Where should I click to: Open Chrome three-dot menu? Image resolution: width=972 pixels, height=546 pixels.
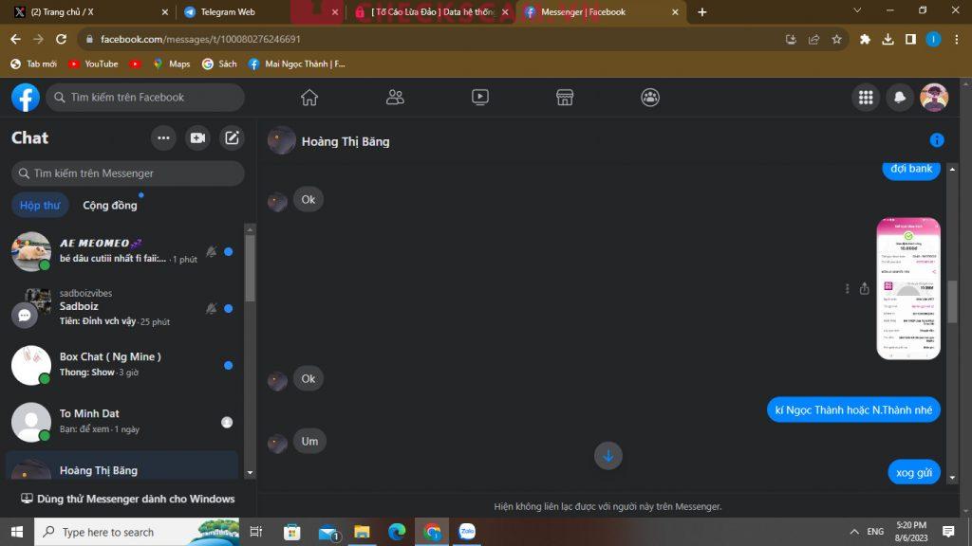[x=957, y=39]
